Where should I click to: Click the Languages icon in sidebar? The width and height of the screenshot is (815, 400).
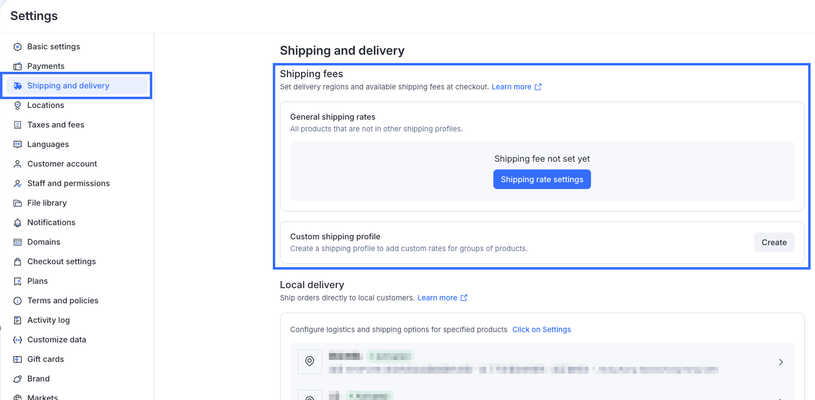click(18, 145)
